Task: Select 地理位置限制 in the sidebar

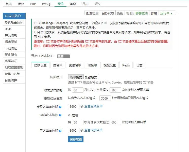Action: click(14, 67)
